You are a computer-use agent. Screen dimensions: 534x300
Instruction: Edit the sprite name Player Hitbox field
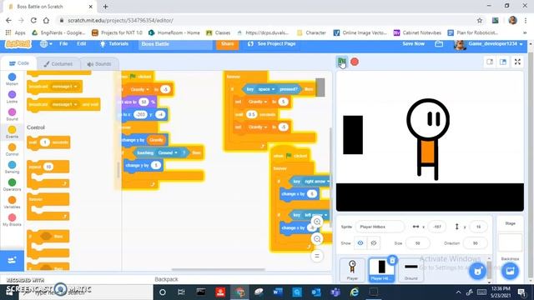tap(380, 227)
